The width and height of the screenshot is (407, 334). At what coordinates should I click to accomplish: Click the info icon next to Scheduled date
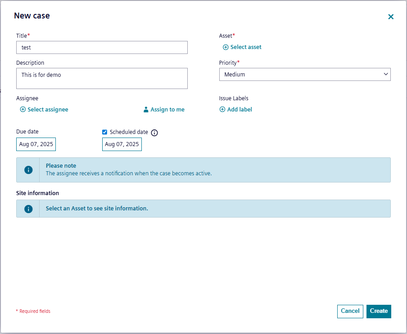pos(154,133)
